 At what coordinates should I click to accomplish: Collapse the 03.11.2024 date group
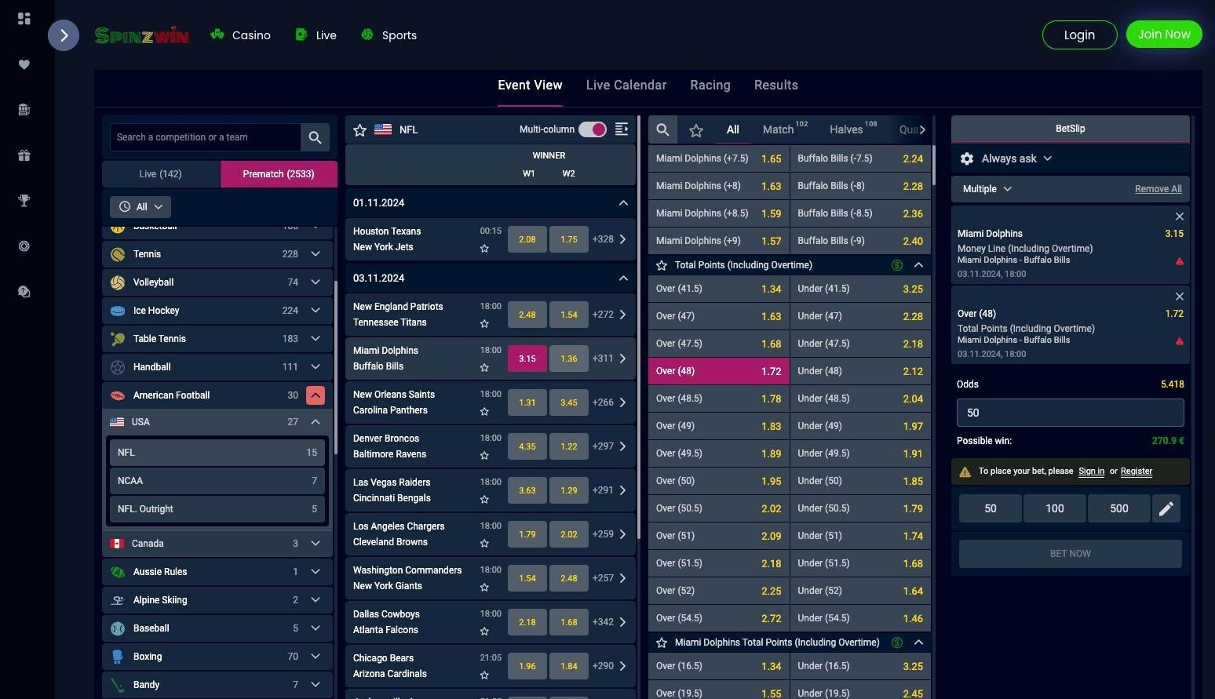[623, 279]
